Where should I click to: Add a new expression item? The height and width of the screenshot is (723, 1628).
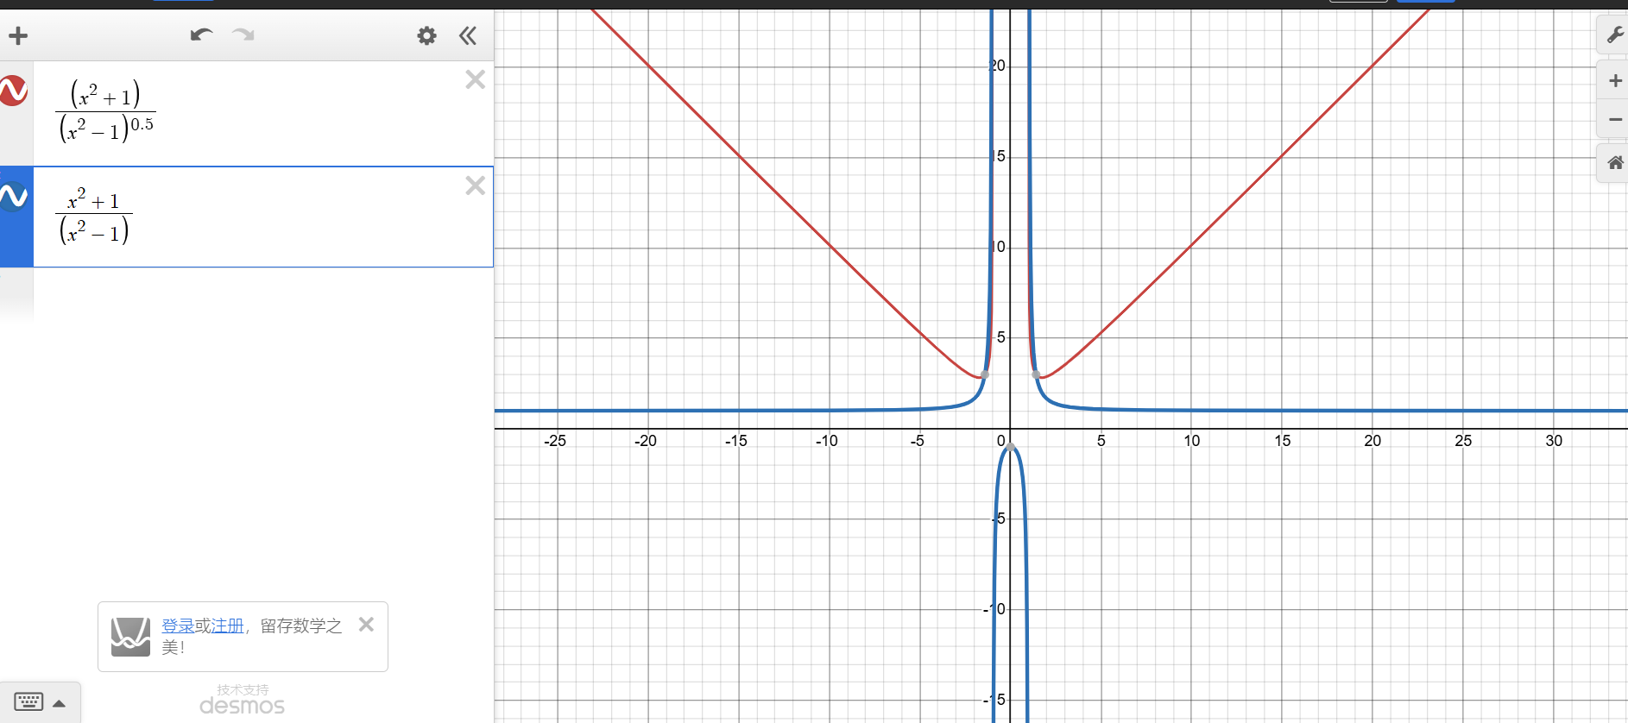pyautogui.click(x=18, y=35)
